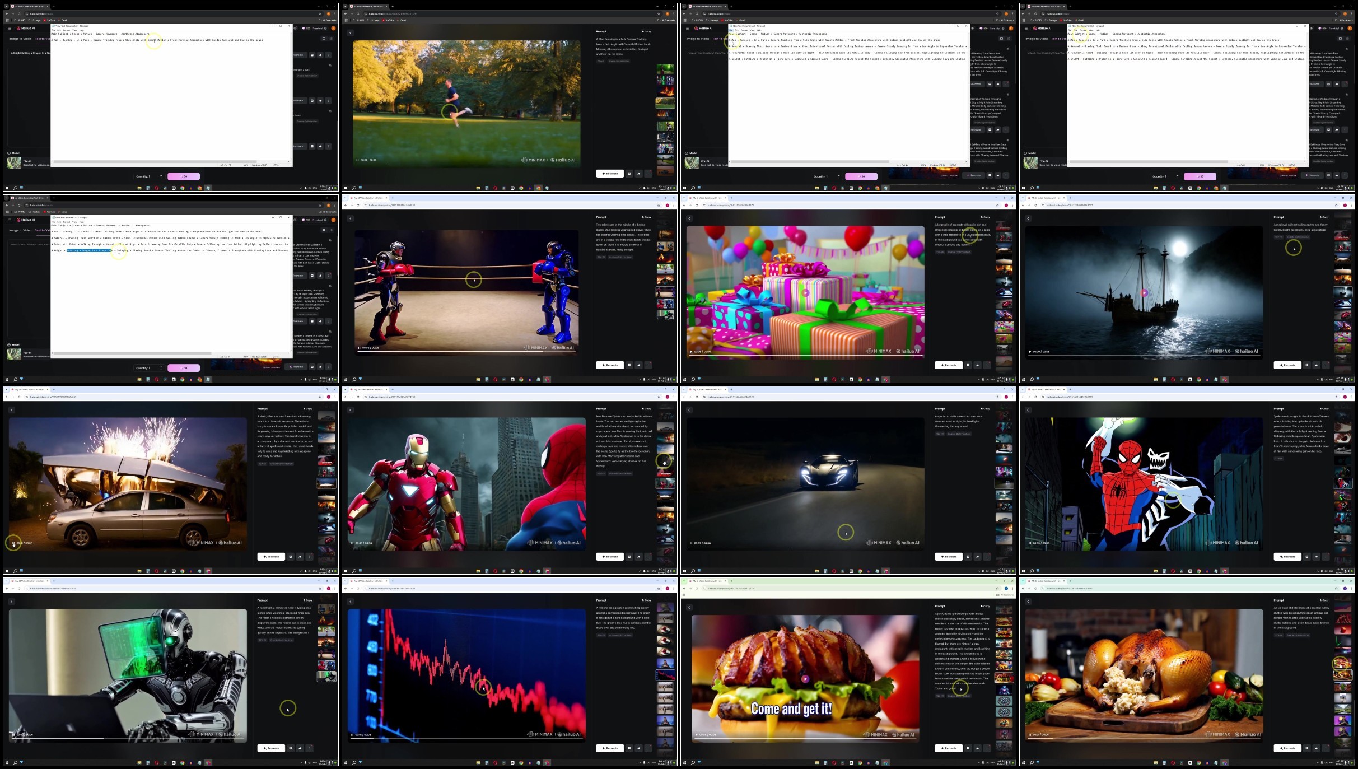
Task: Click the share arrow icon on the Iron Man video page
Action: click(639, 557)
